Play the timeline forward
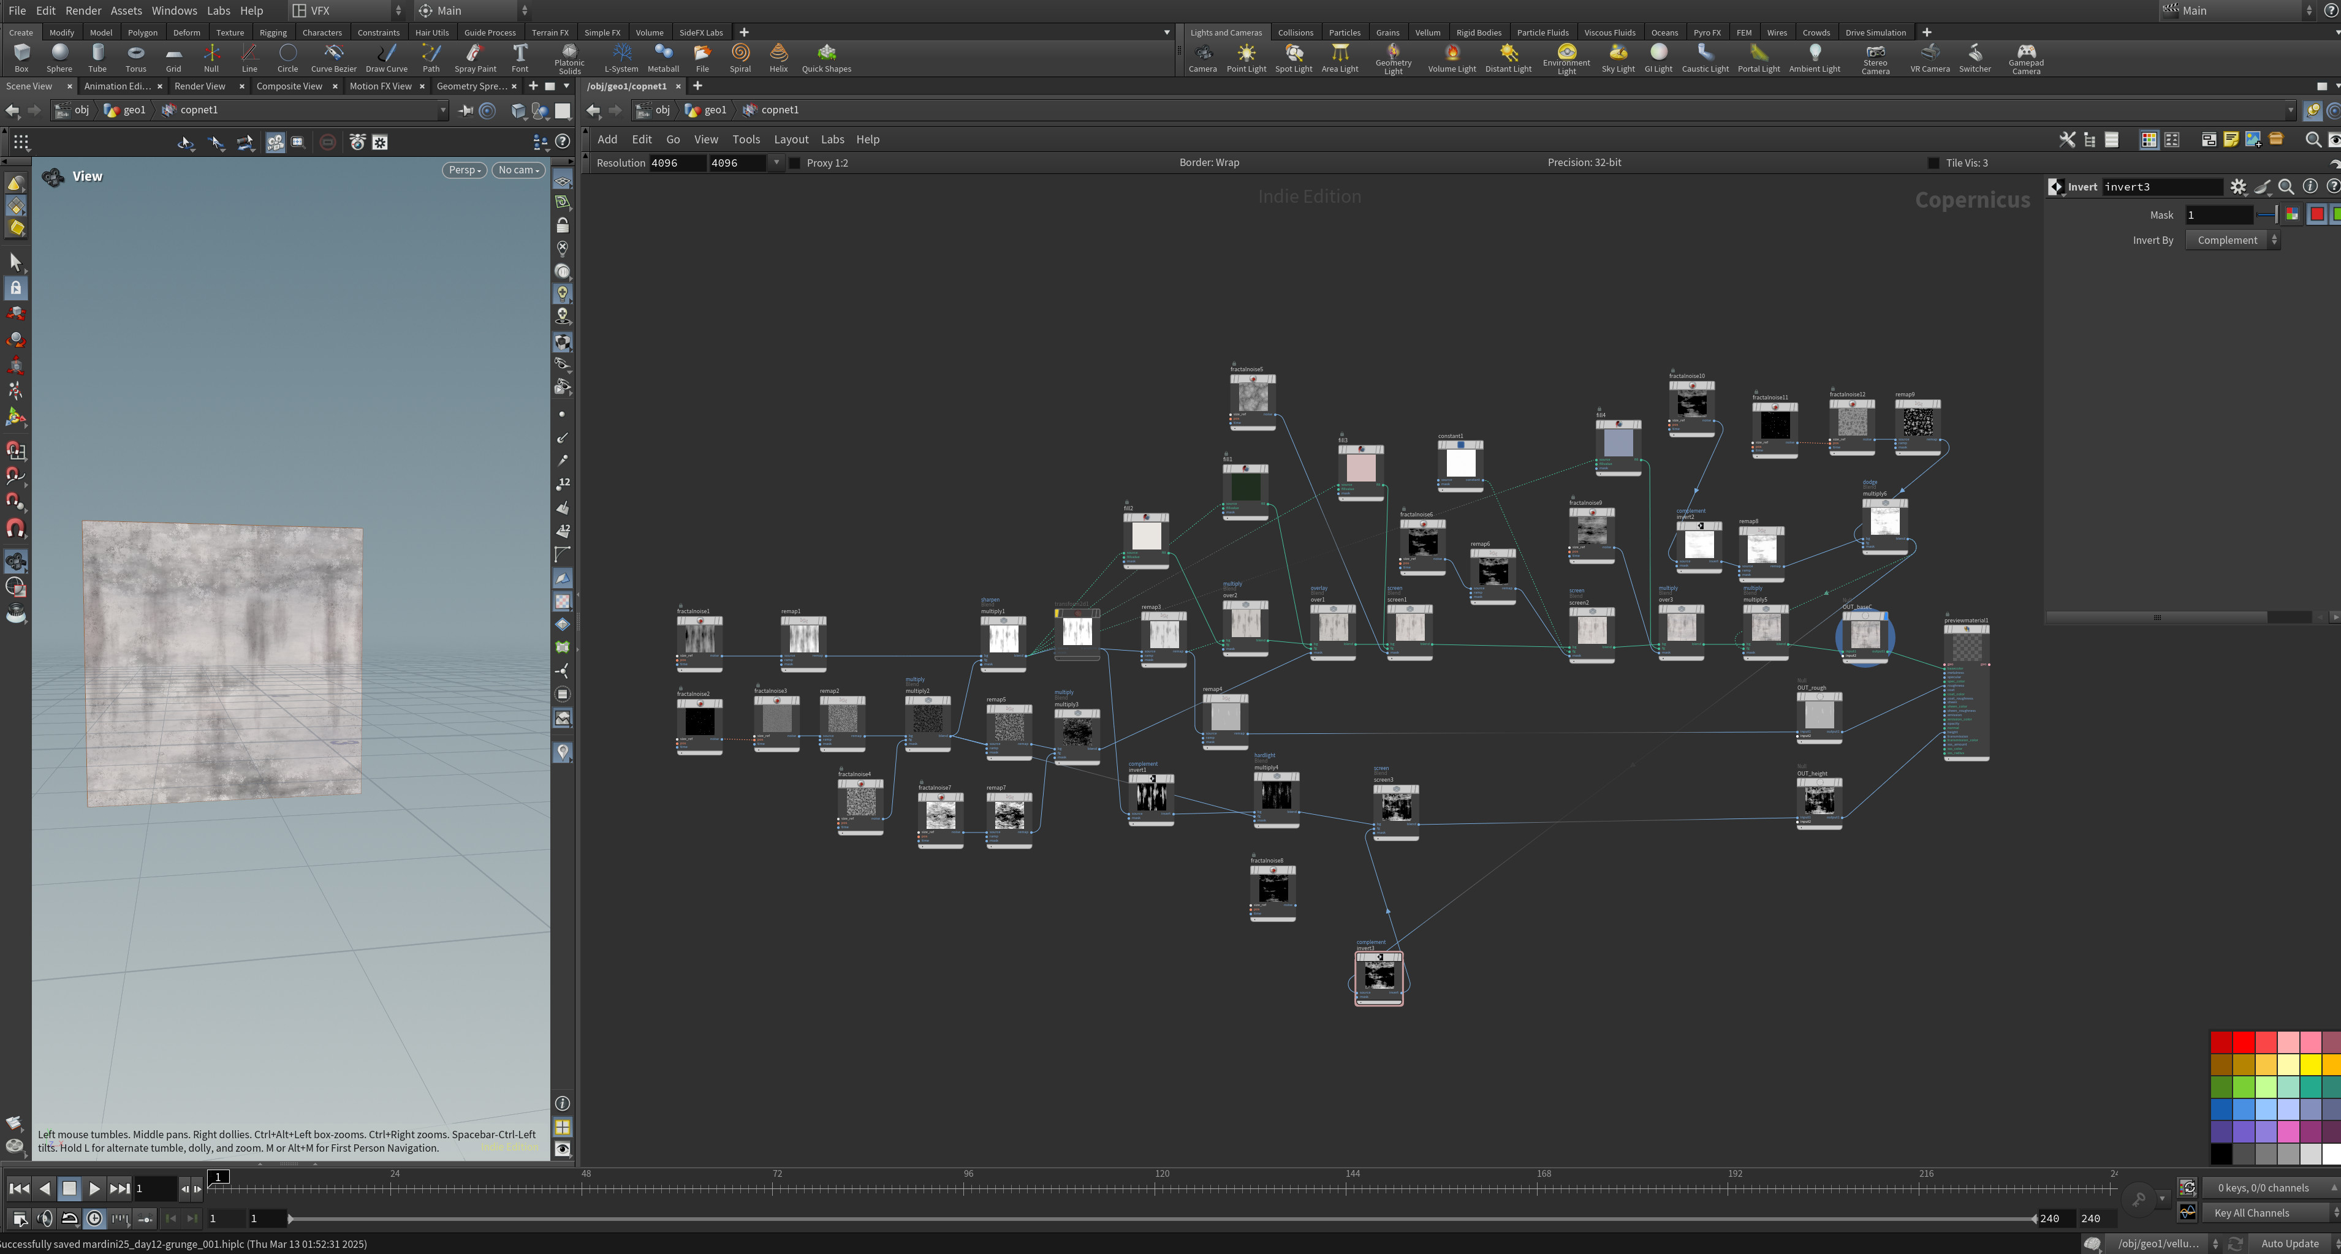Screen dimensions: 2341x1254 tap(94, 1188)
